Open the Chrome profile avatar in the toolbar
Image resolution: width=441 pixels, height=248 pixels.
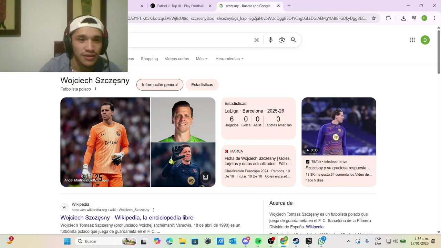(424, 18)
